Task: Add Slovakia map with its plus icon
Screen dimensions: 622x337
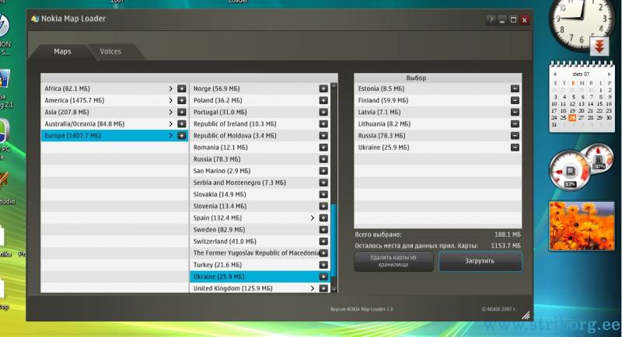Action: pos(323,194)
